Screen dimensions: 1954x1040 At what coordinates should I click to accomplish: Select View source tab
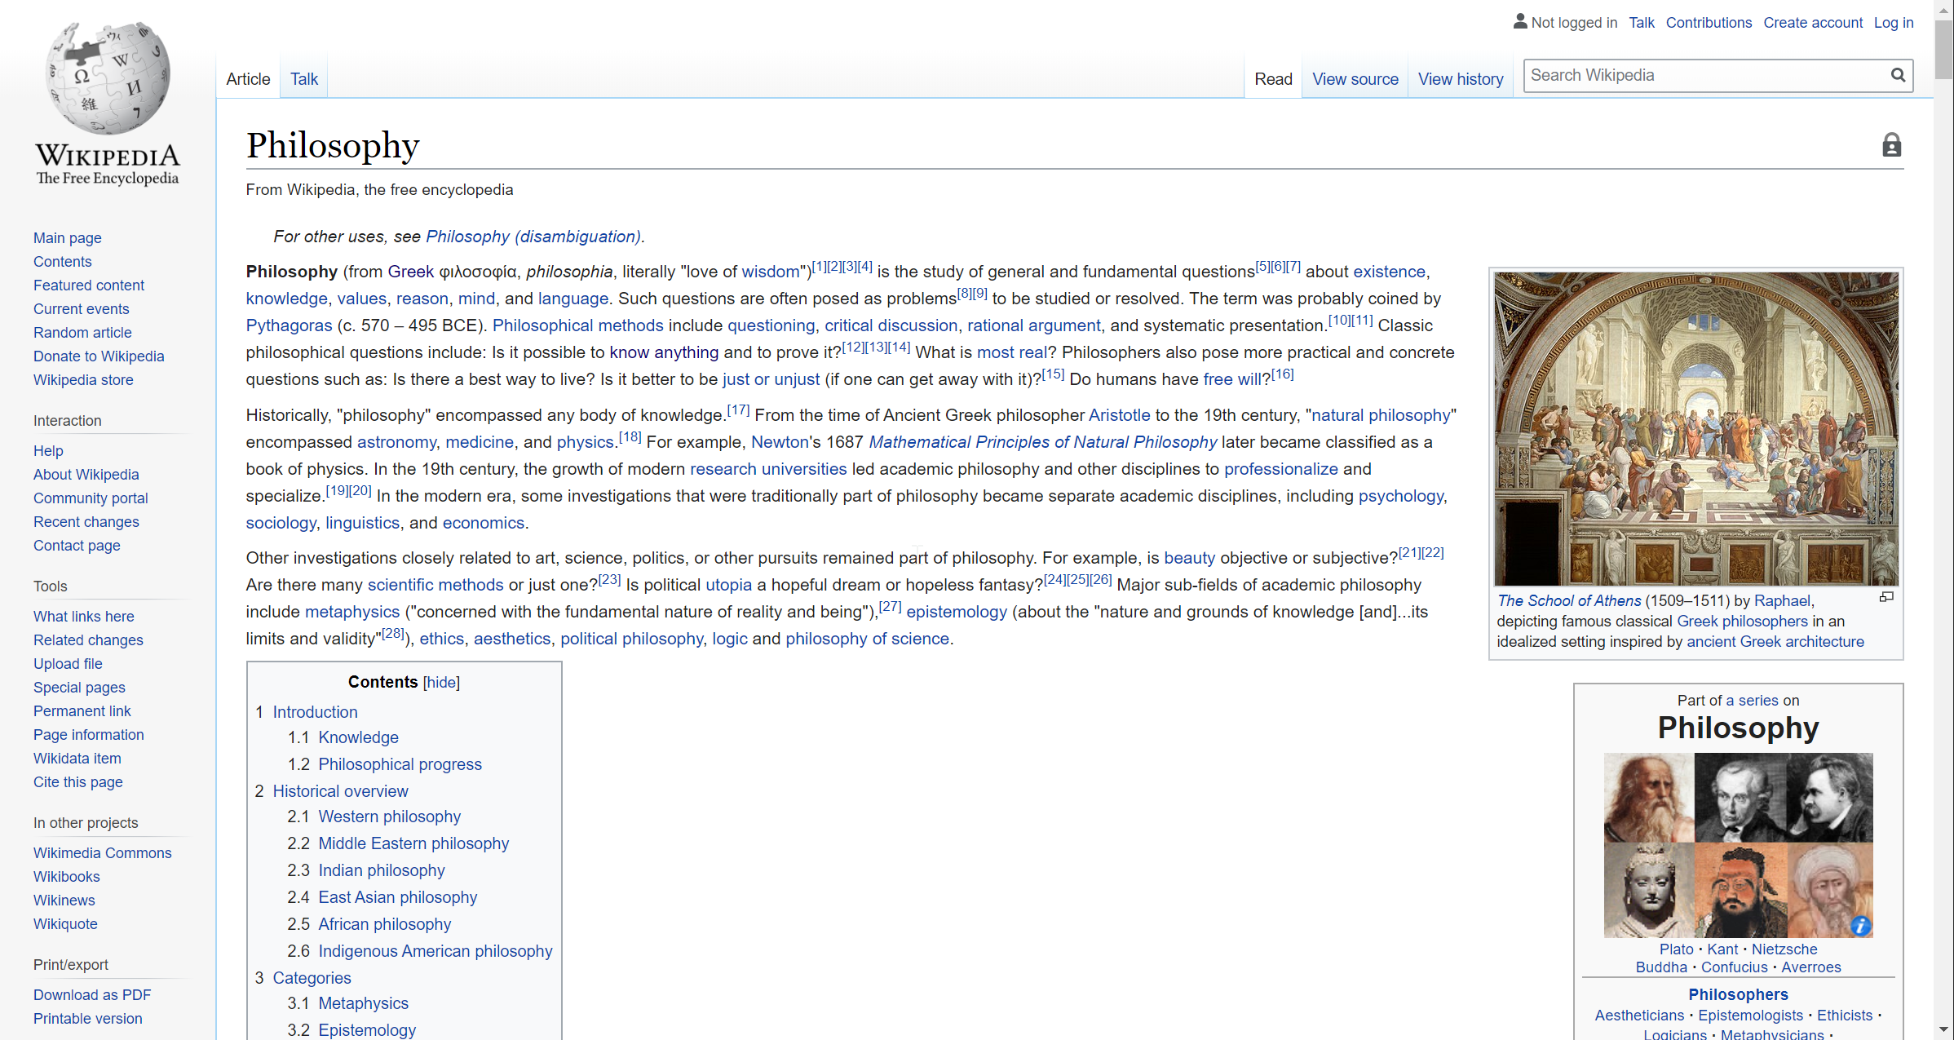(1355, 79)
